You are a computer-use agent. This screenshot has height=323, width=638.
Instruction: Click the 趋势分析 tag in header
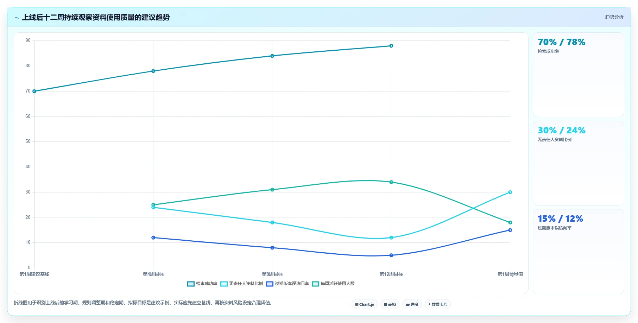pyautogui.click(x=614, y=17)
